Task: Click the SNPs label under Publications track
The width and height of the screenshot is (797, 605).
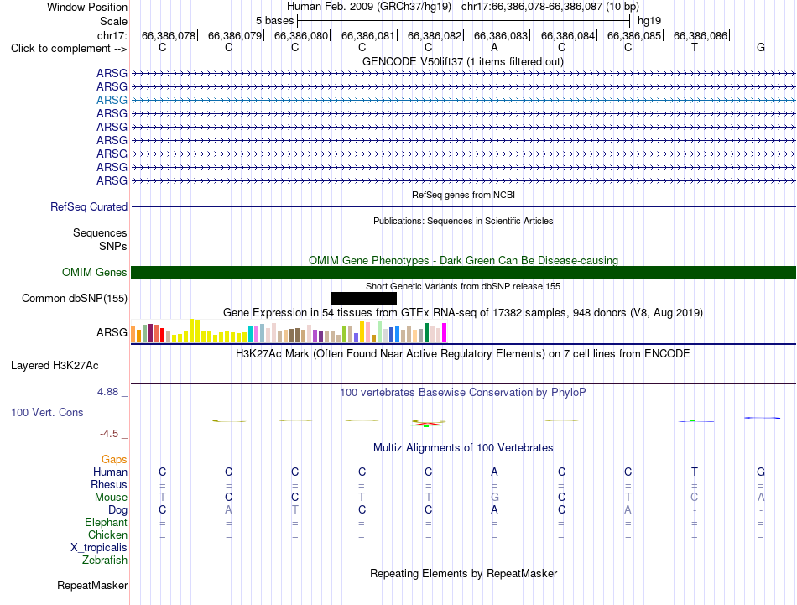Action: [x=113, y=246]
